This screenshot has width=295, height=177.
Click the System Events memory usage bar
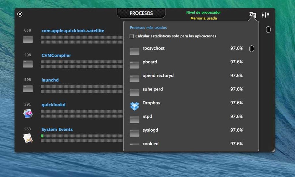(82, 141)
